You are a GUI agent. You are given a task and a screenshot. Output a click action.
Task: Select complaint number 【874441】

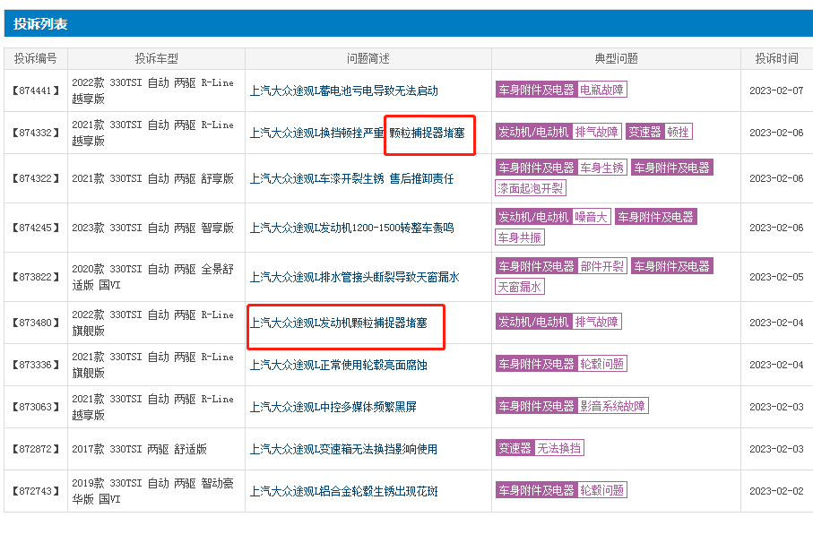click(35, 90)
